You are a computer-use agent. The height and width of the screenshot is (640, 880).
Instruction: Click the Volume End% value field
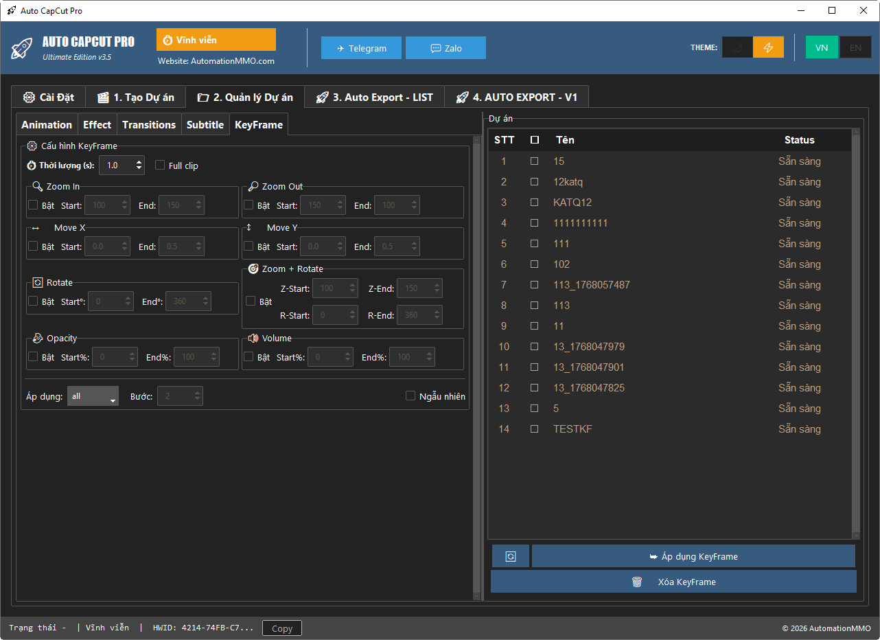pos(412,357)
